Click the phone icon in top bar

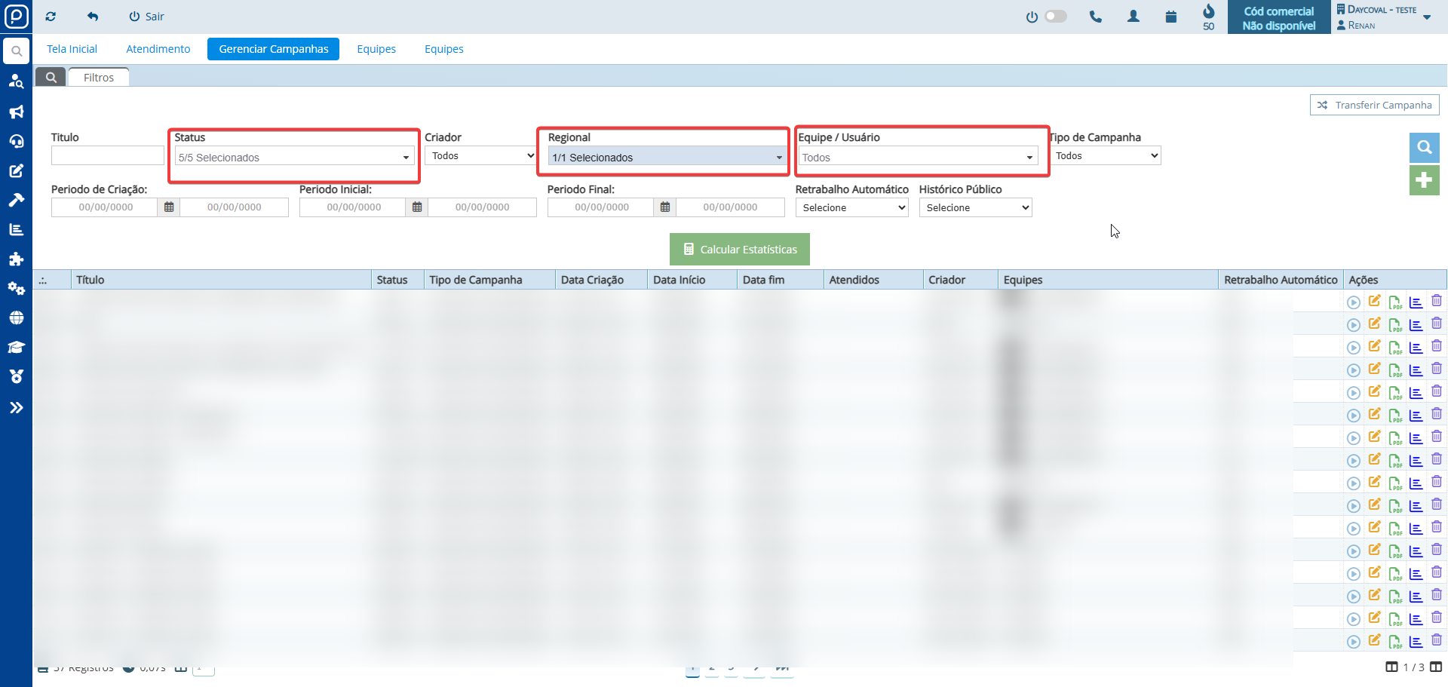[x=1095, y=17]
